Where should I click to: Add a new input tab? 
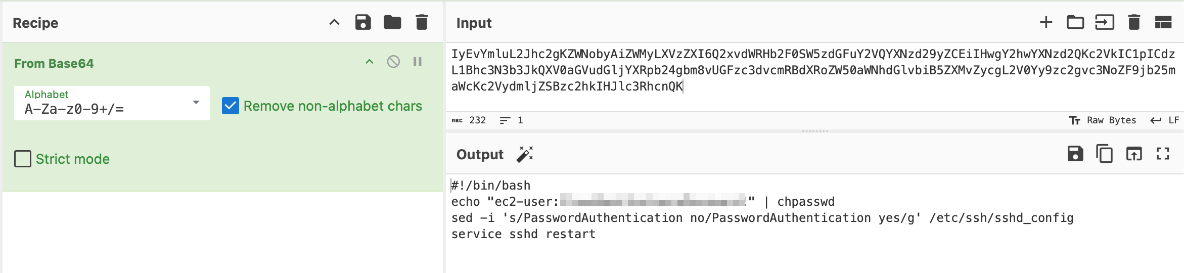click(x=1046, y=23)
